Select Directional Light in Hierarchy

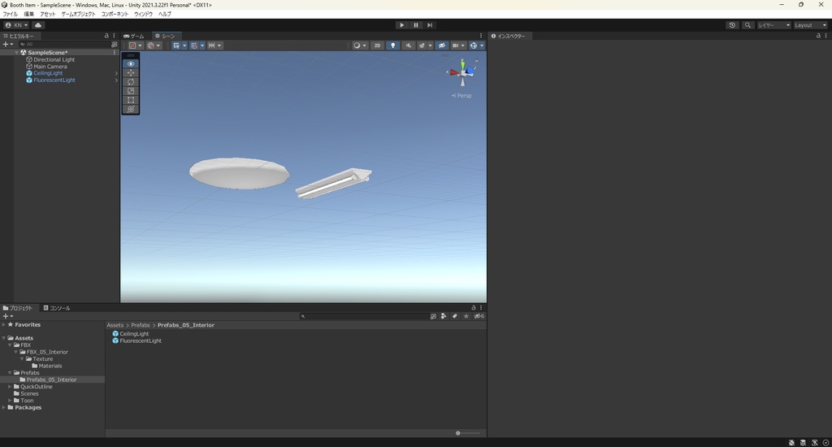click(54, 59)
